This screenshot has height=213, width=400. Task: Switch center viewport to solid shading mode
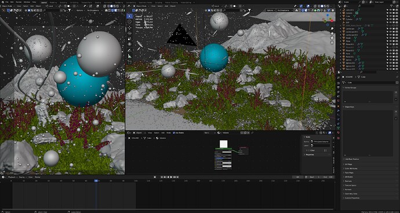[322, 6]
